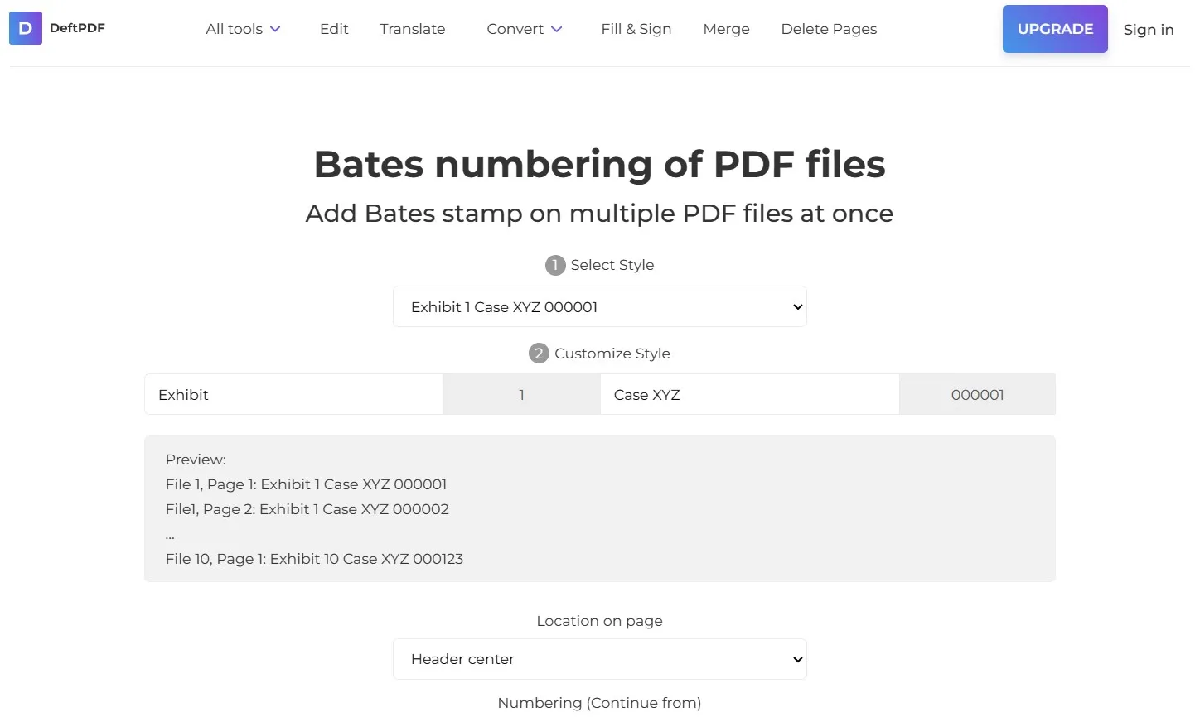Click inside the Preview box
Viewport: 1200px width, 717px height.
pyautogui.click(x=599, y=508)
